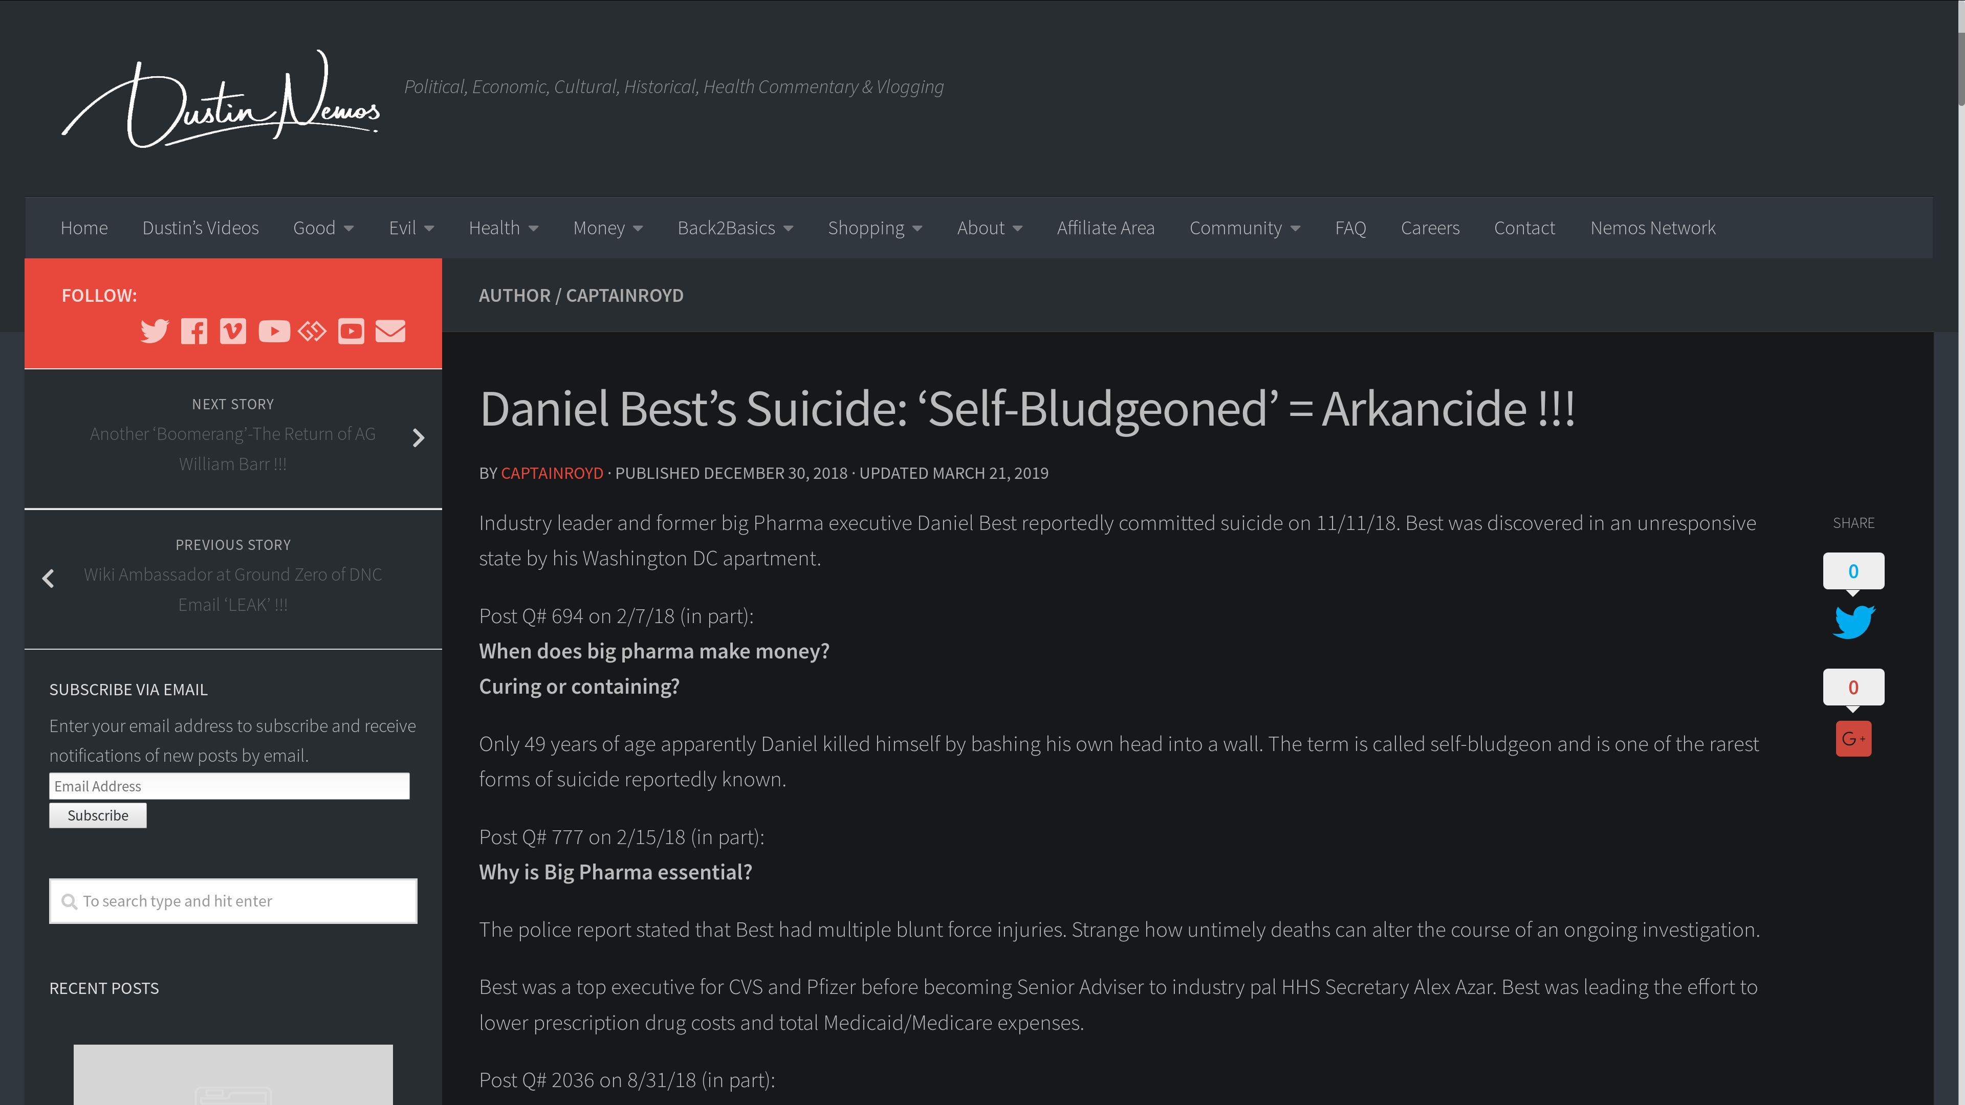Click the Daniel Best's Suicide article title
The image size is (1965, 1105).
pyautogui.click(x=1027, y=409)
